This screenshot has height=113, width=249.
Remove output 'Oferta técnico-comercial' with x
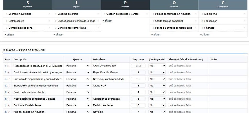[x=196, y=21]
